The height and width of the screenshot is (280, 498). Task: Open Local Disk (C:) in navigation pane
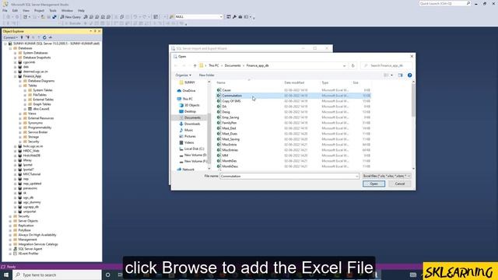point(194,149)
